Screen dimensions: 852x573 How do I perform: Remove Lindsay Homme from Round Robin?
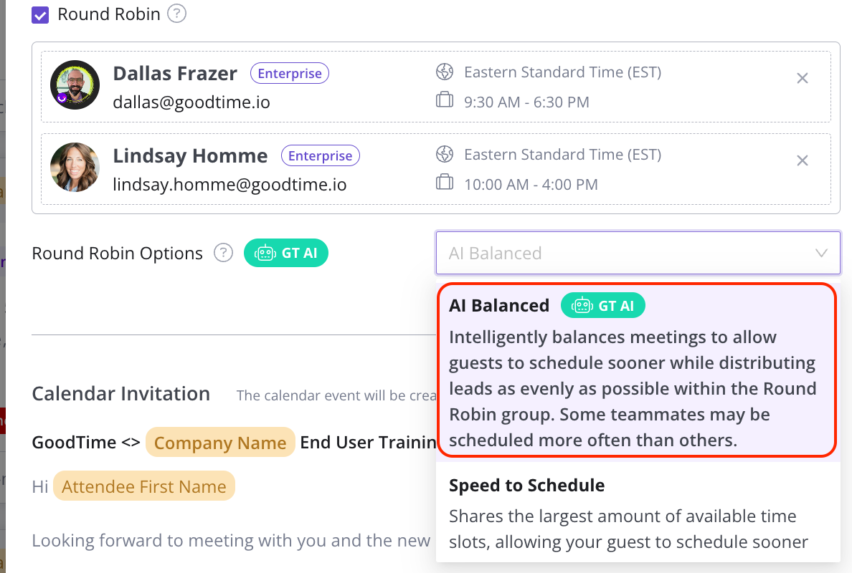pos(803,161)
